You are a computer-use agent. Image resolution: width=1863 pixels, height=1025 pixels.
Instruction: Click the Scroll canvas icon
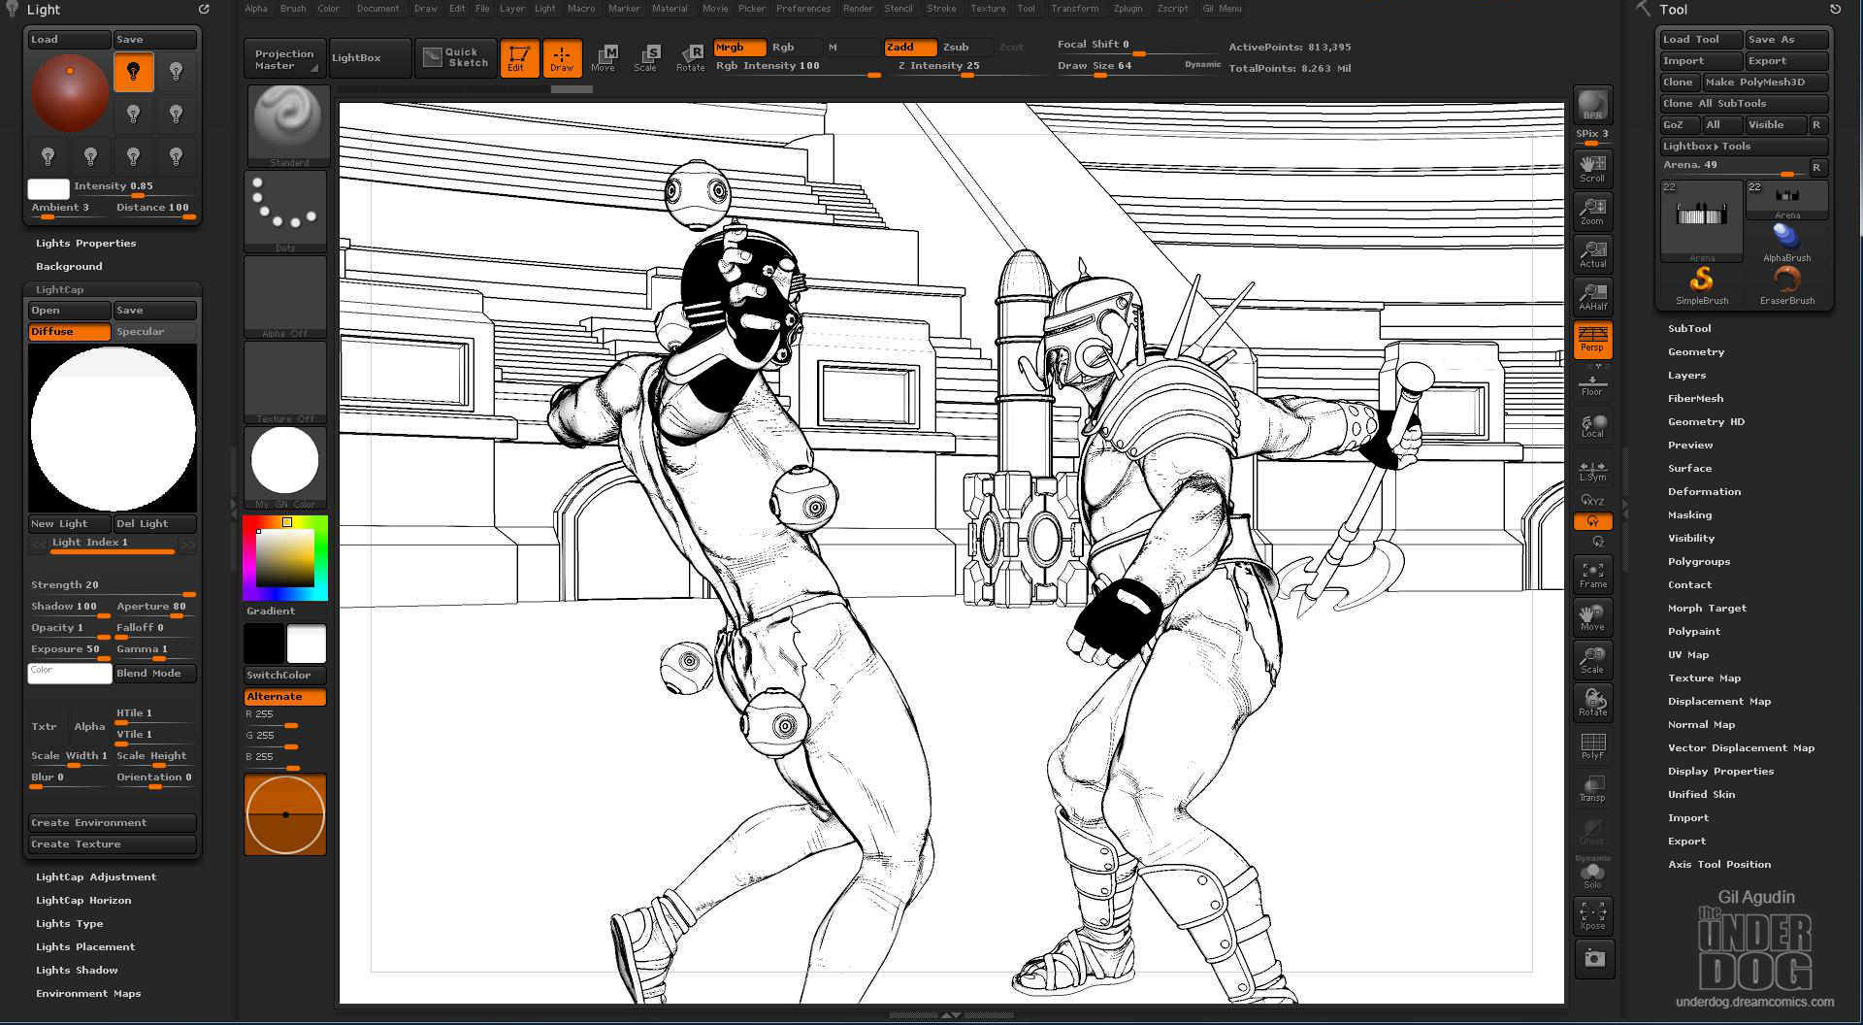1592,169
